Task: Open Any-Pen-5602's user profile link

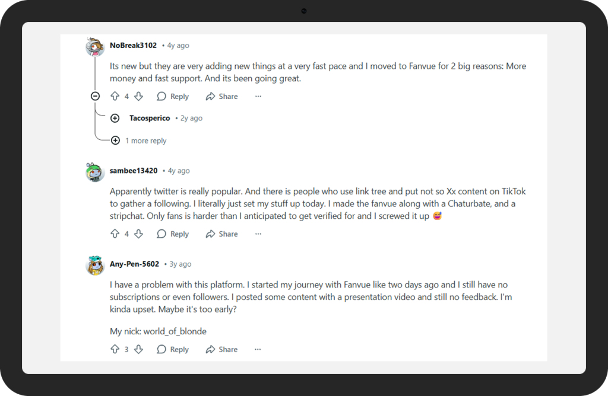Action: (x=134, y=264)
